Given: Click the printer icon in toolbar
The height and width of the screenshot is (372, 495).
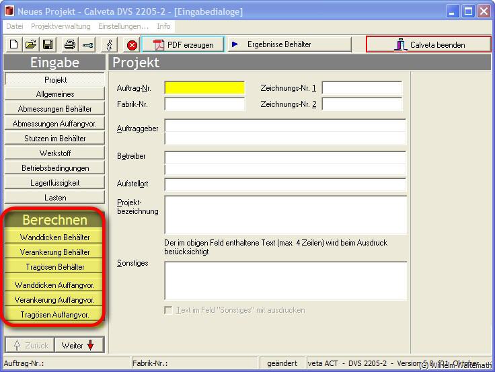Looking at the screenshot, I should point(70,45).
